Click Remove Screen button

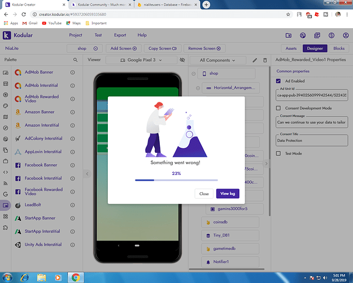click(x=204, y=48)
